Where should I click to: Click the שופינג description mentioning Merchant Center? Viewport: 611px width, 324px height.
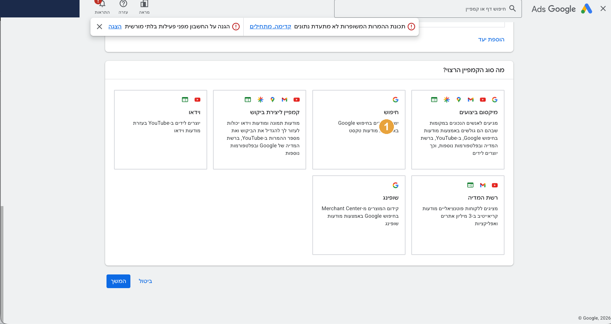point(360,216)
